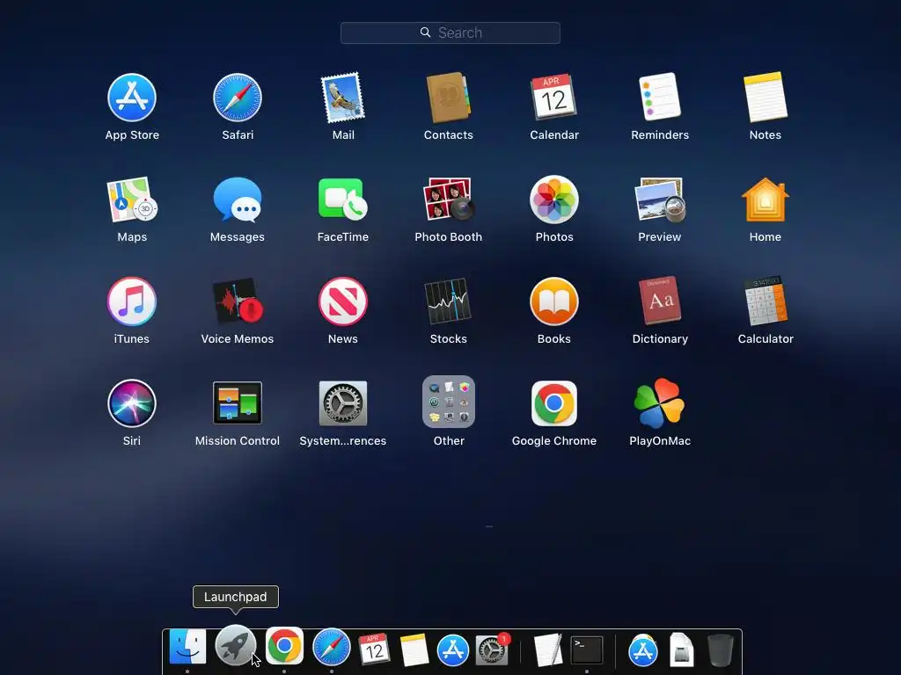This screenshot has width=901, height=675.
Task: Open the Dictionary app
Action: click(660, 301)
